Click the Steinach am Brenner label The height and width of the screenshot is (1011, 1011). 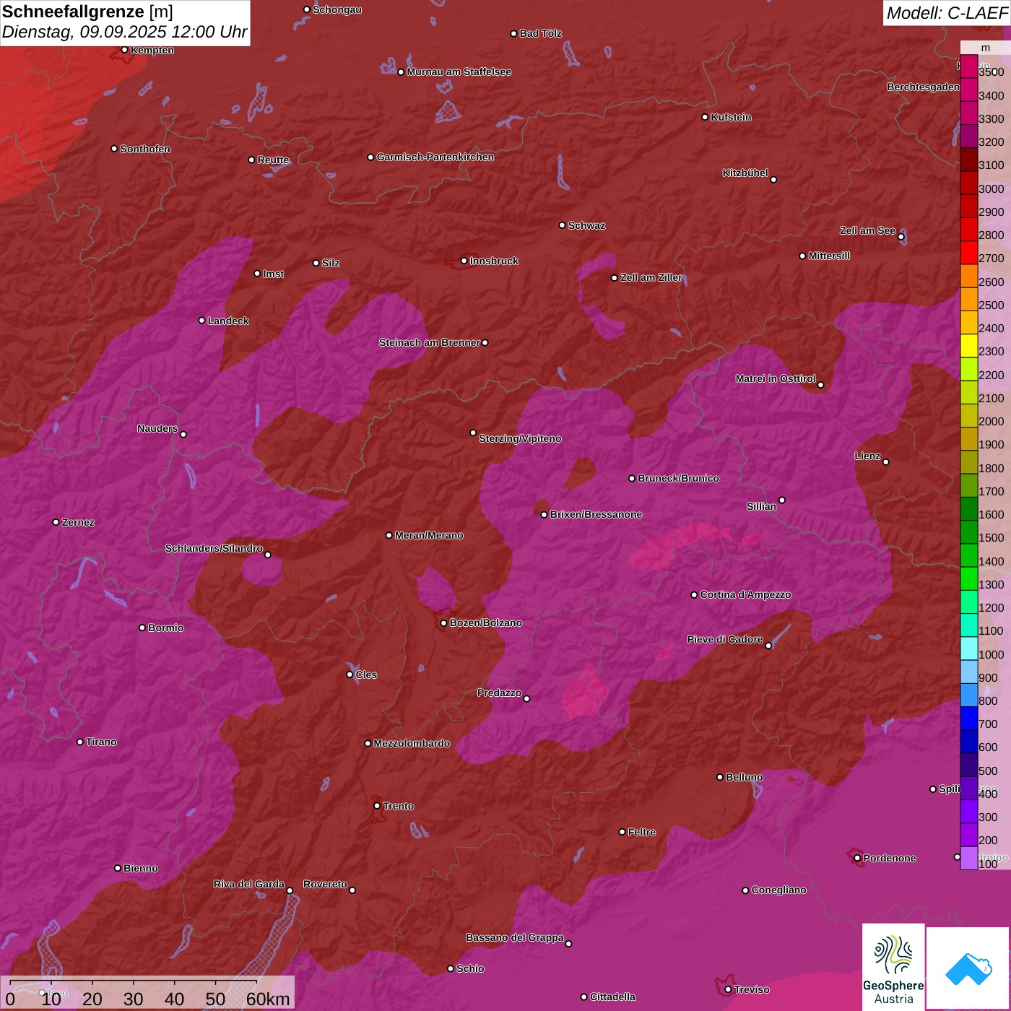point(429,342)
